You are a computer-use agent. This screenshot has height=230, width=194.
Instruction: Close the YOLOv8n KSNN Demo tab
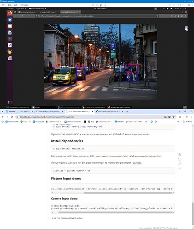[x=92, y=112]
